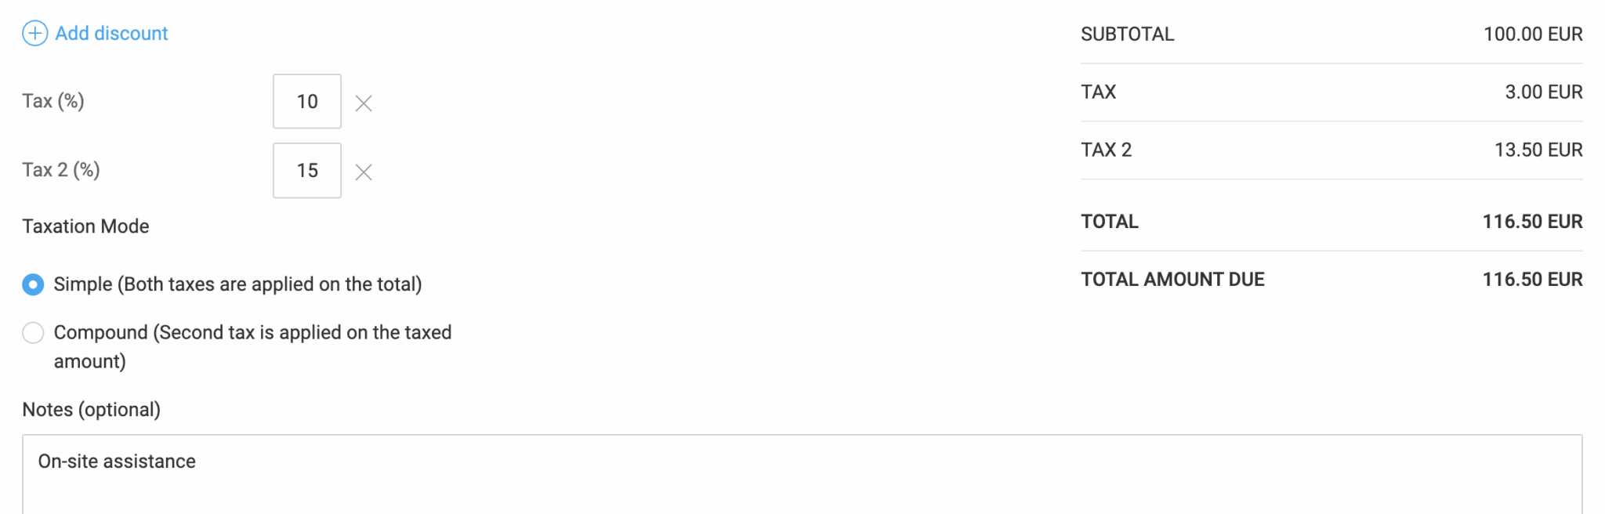
Task: Remove Tax 2 with its X icon
Action: point(364,172)
